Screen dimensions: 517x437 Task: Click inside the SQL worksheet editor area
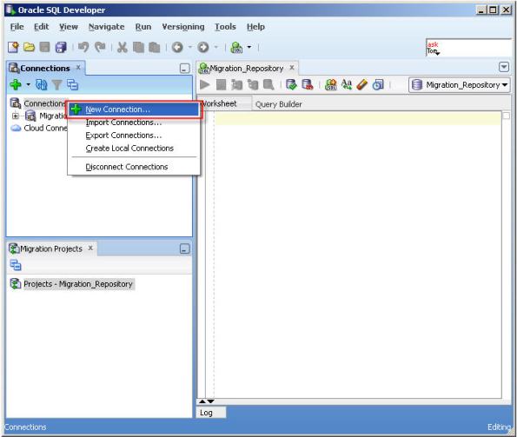(x=358, y=254)
